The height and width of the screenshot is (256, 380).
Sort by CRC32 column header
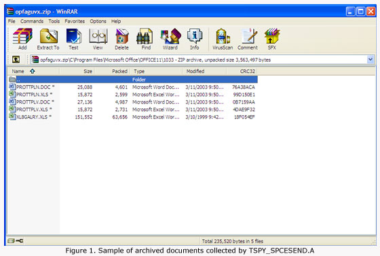[242, 71]
